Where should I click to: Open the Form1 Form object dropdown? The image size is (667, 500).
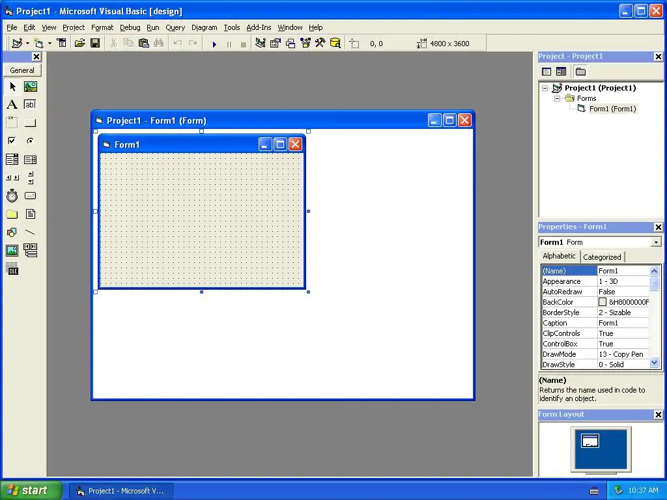pyautogui.click(x=656, y=242)
